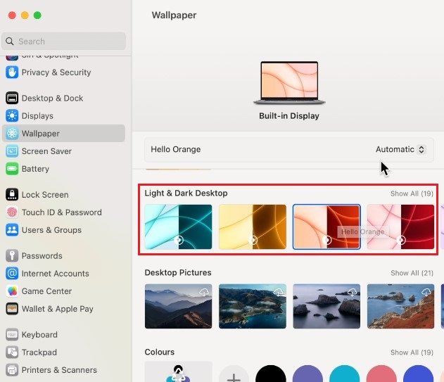This screenshot has width=444, height=382.
Task: Open Desktop & Dock settings icon
Action: tap(12, 98)
